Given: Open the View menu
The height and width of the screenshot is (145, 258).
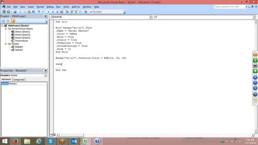Looking at the screenshot, I should click(23, 7).
